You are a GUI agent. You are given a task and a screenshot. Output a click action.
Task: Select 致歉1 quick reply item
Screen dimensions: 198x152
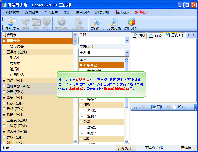[x=91, y=128]
